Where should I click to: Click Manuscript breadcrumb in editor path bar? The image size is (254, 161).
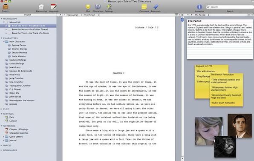click(x=73, y=15)
